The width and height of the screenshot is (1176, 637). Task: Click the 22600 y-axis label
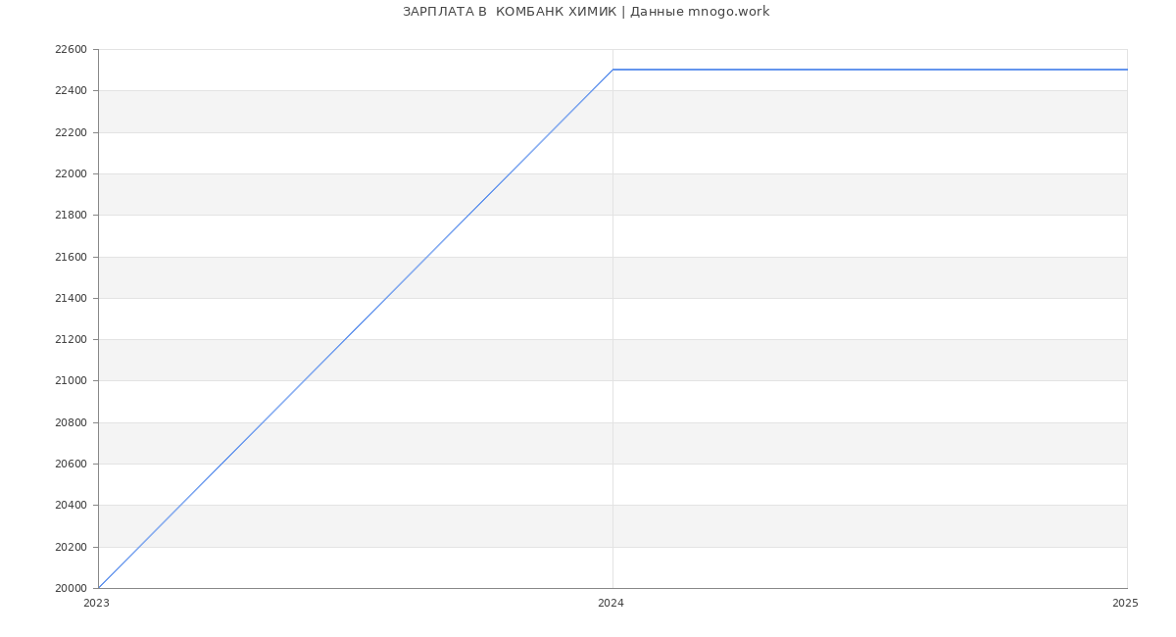[x=71, y=50]
